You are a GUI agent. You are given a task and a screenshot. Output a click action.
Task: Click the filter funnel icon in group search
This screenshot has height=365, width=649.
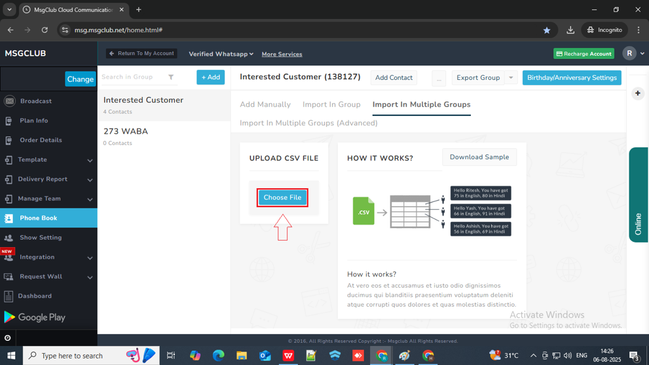(x=171, y=77)
